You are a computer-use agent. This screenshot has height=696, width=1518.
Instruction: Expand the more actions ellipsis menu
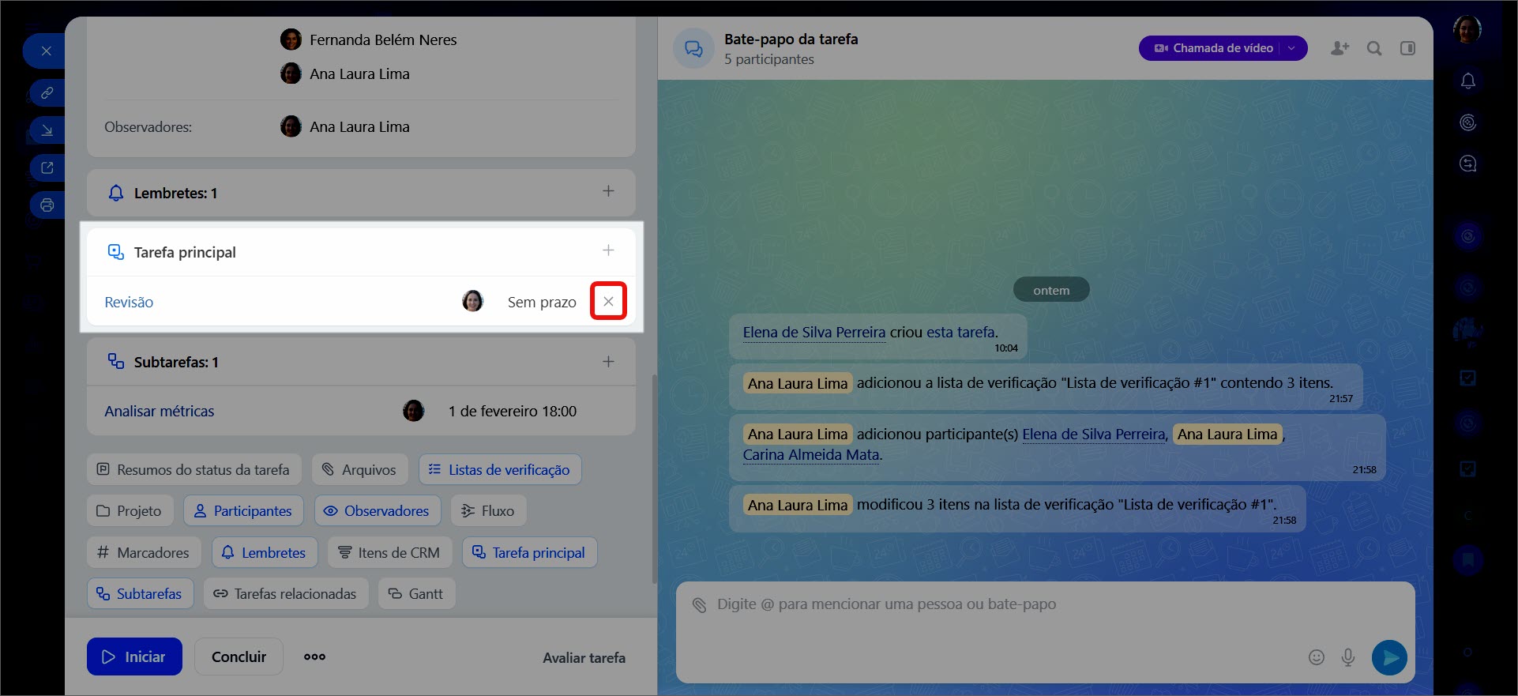(314, 656)
